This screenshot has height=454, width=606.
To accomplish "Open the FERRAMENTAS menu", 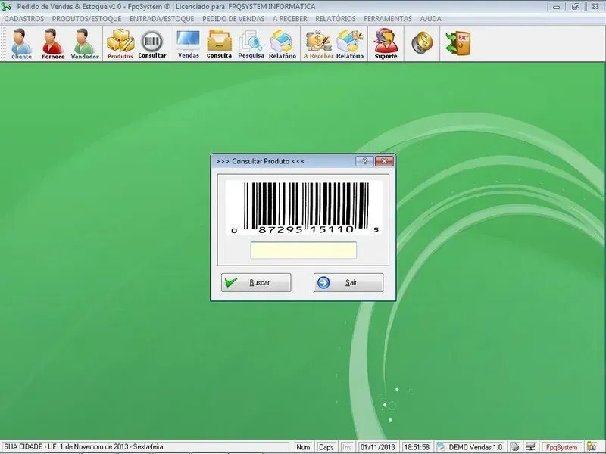I will [388, 18].
